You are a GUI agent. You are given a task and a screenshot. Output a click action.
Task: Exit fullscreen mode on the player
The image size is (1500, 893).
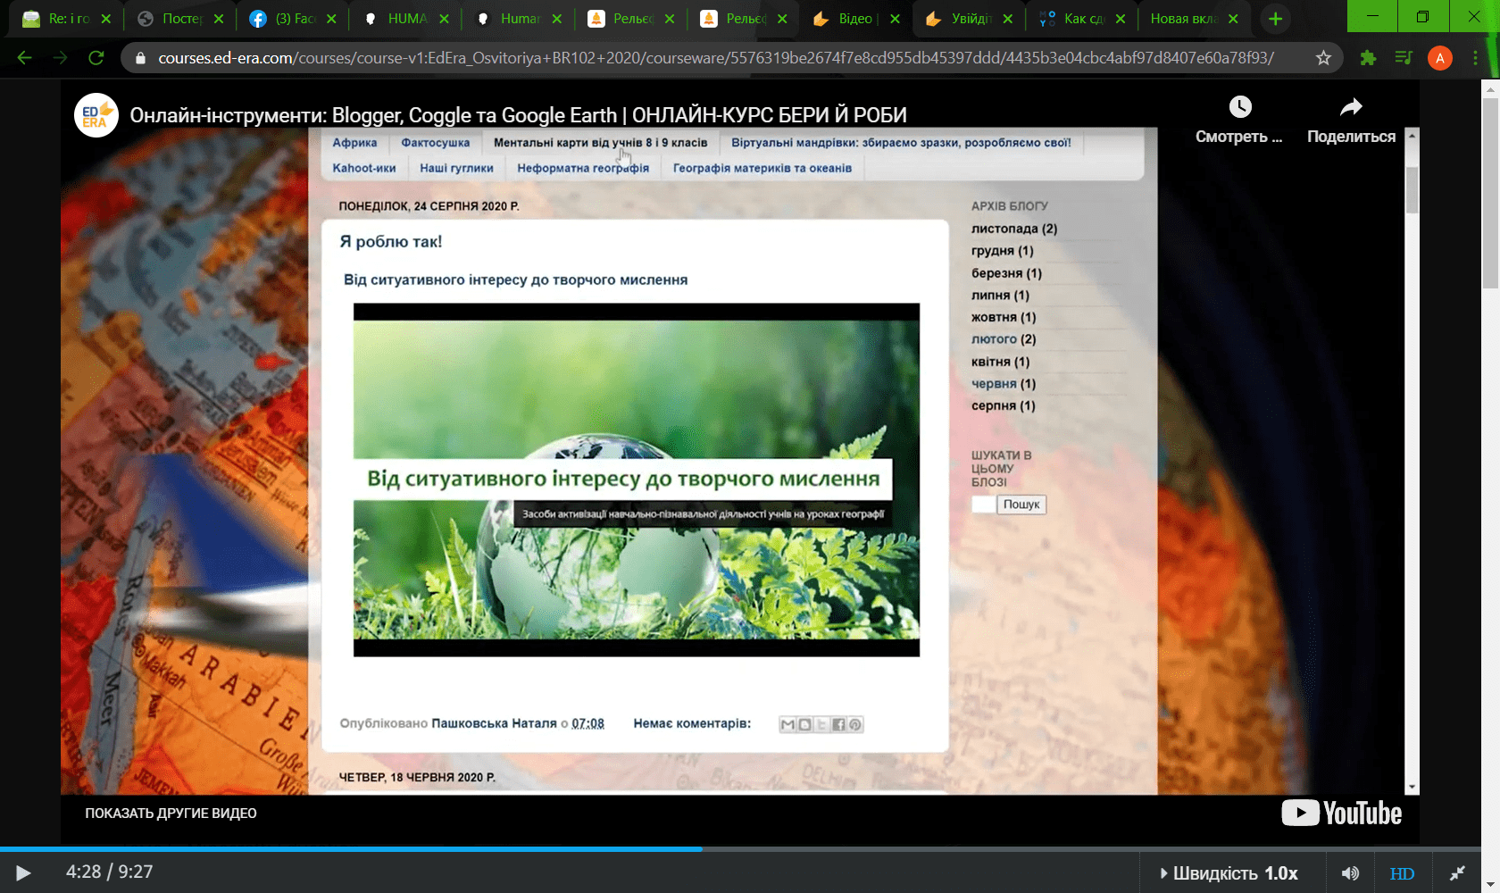point(1457,873)
